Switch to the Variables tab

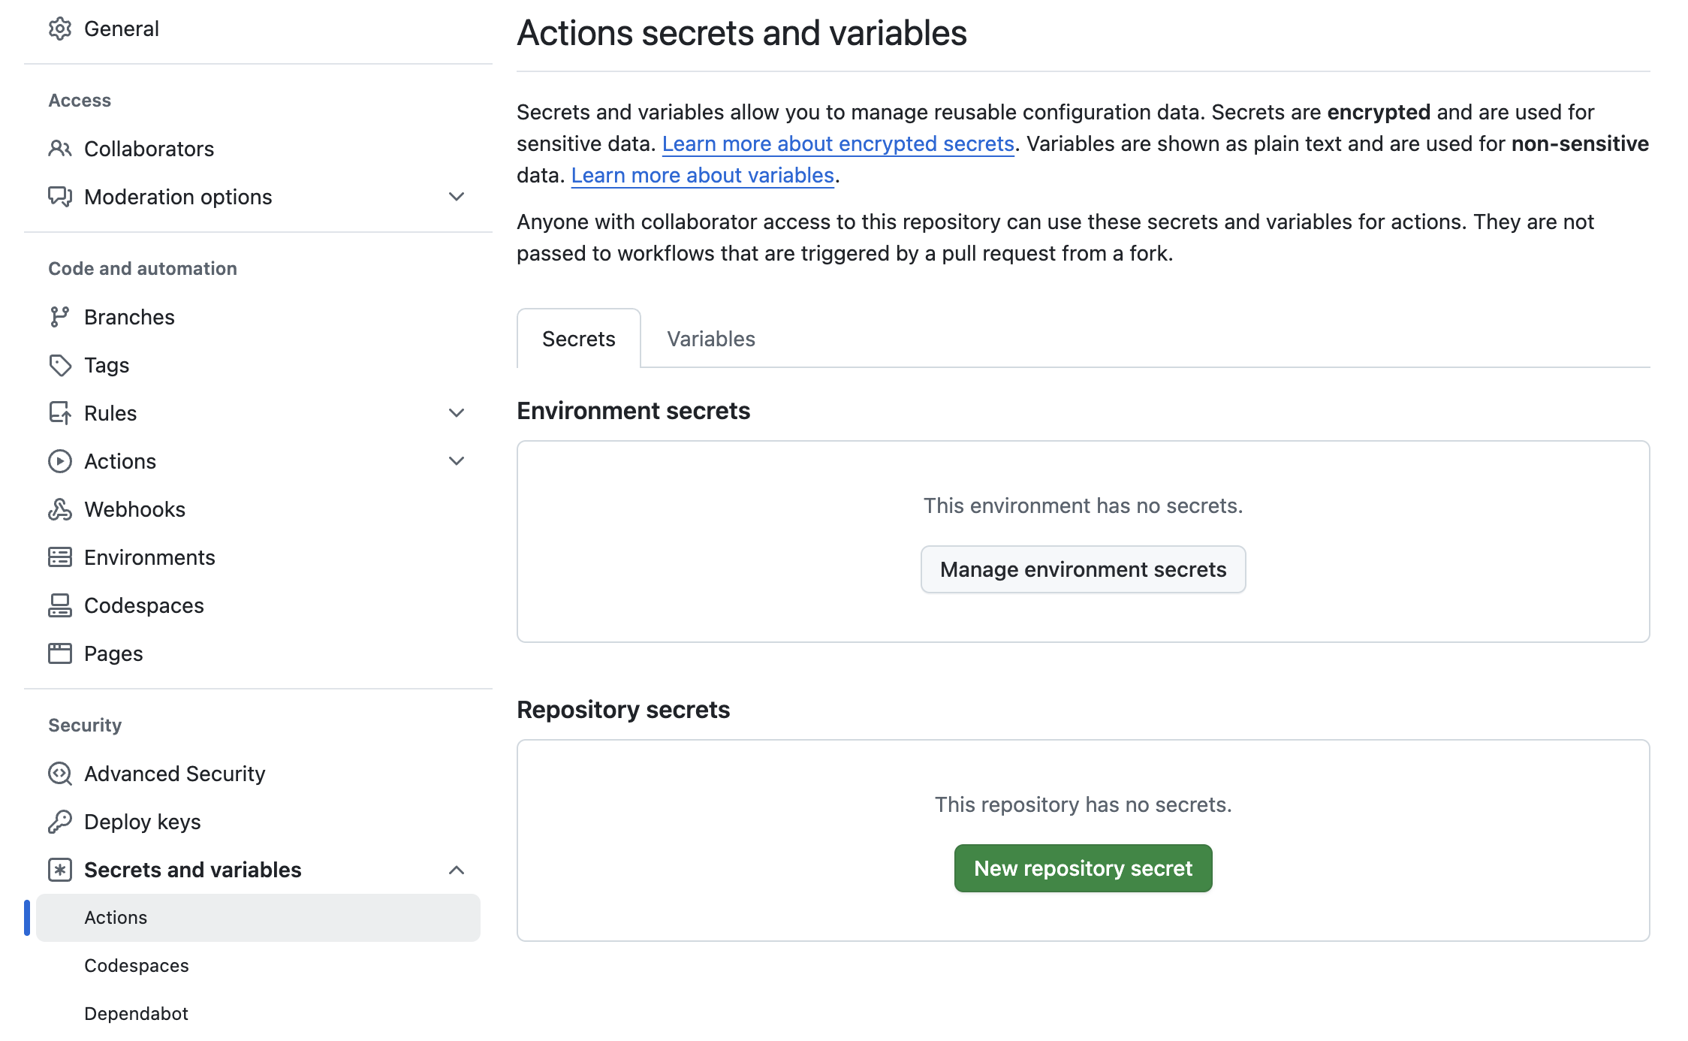[x=710, y=339]
